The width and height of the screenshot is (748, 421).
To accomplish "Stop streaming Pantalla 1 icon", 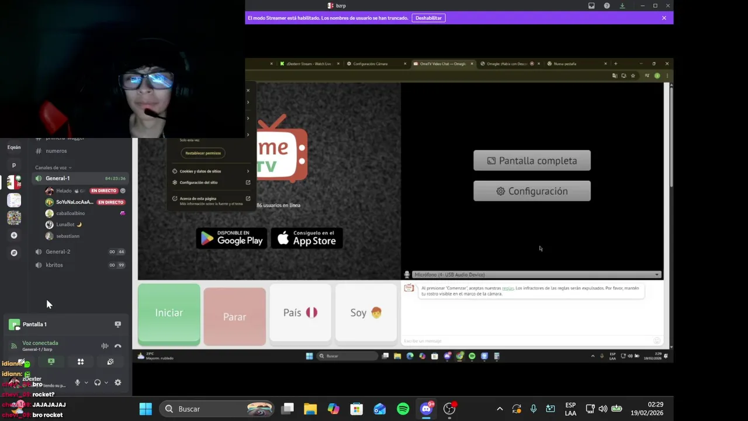I will (117, 324).
